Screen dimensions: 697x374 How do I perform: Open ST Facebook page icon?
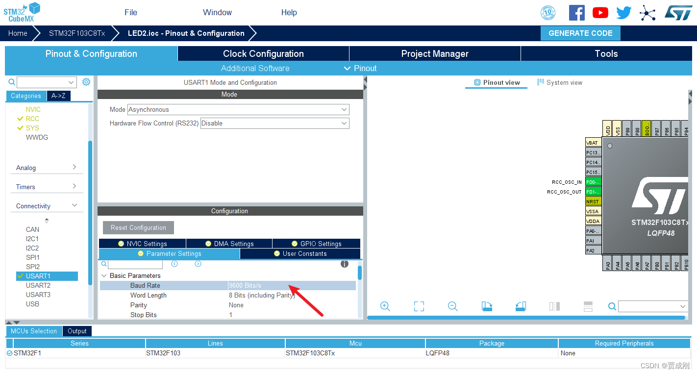(576, 13)
